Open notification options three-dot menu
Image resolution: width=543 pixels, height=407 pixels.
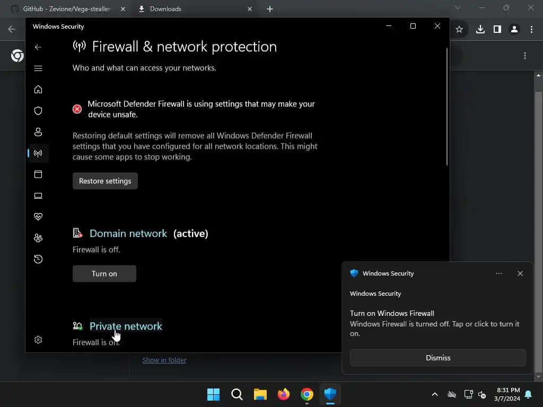click(x=498, y=273)
